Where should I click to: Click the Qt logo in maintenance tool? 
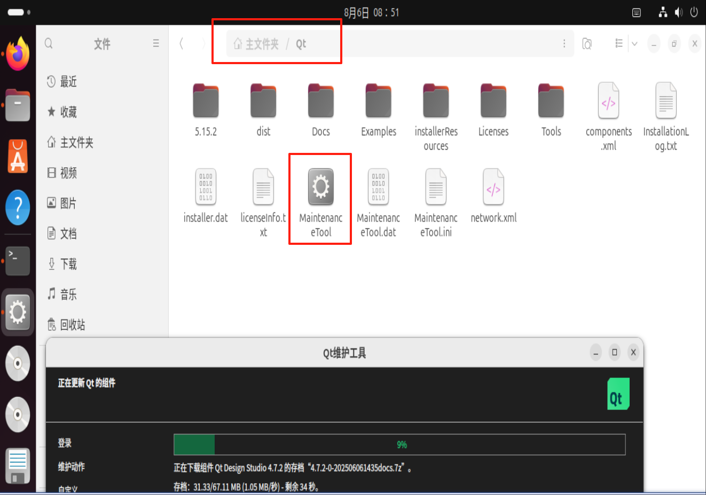point(618,394)
